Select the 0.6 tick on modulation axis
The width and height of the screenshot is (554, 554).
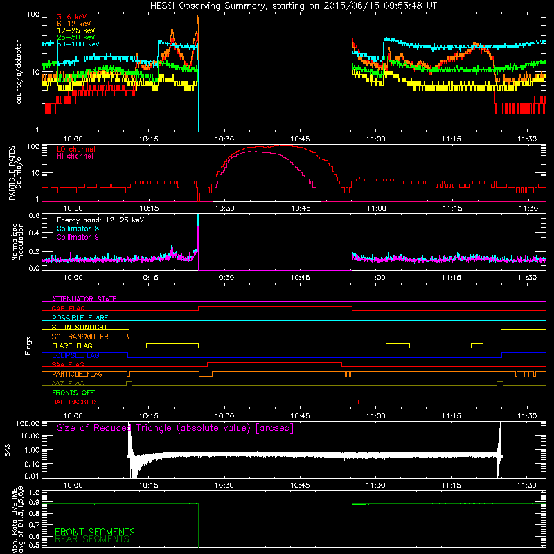[x=34, y=215]
